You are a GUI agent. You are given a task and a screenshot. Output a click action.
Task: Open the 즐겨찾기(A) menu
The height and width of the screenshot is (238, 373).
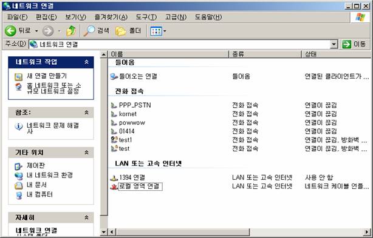pyautogui.click(x=111, y=17)
